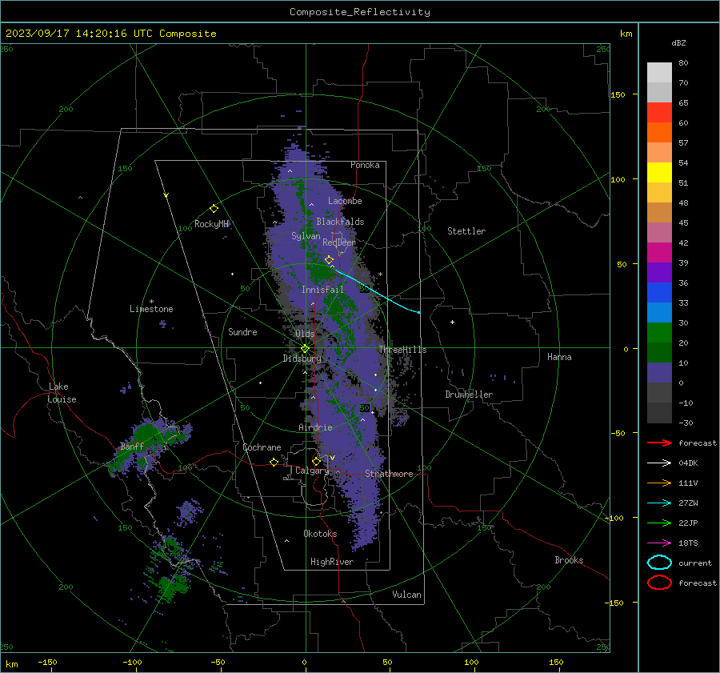Screen dimensions: 720x673
Task: Click the Cochrane label
Action: 262,447
